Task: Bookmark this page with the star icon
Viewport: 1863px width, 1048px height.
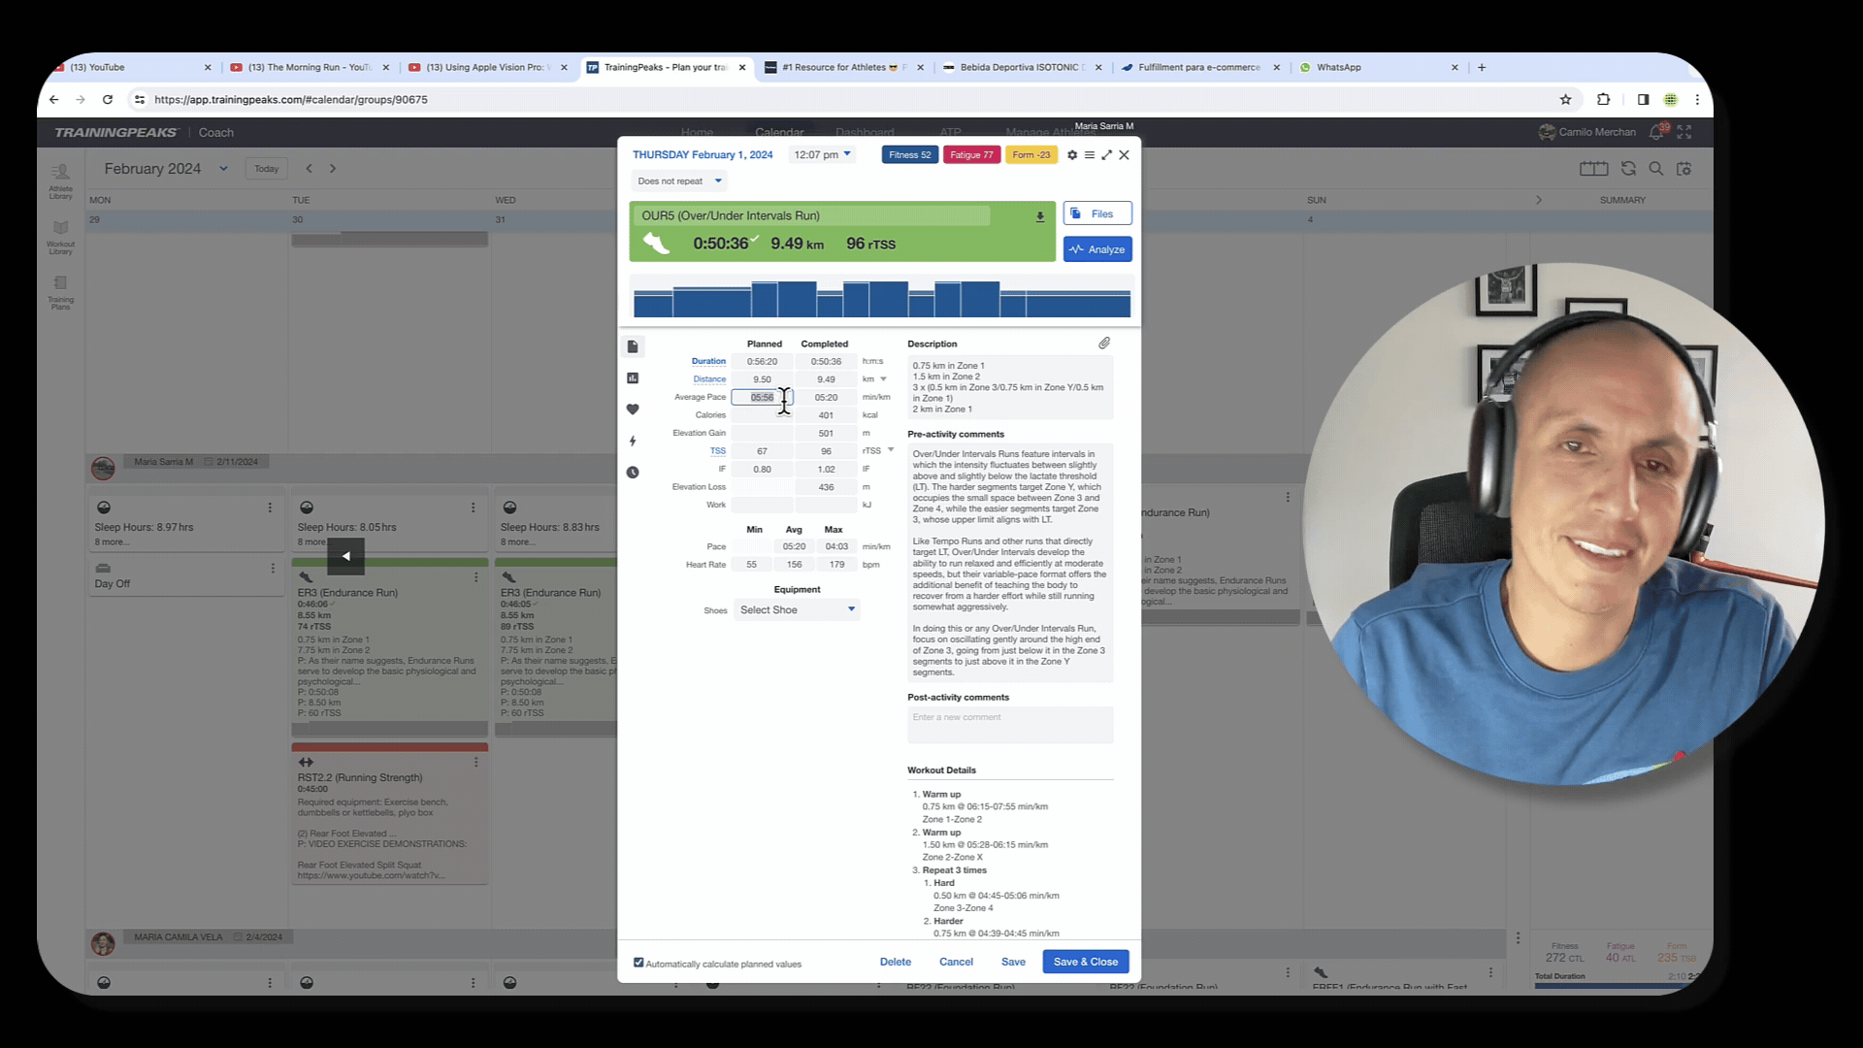Action: coord(1565,99)
